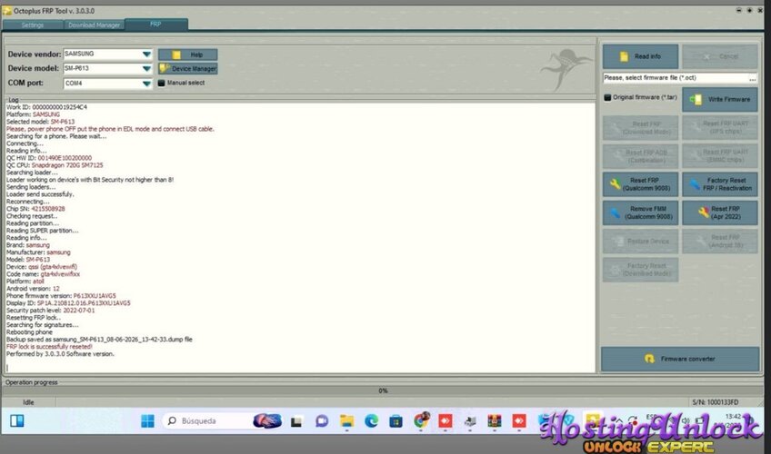Click the 'Android version: 12' log line
The height and width of the screenshot is (454, 771).
(x=33, y=289)
